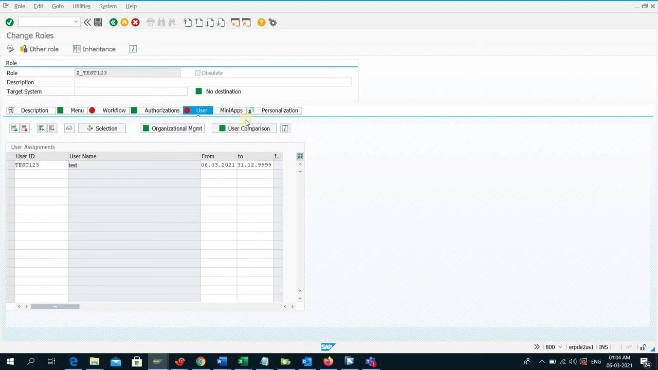Click the information icon next to Inheritance

click(133, 49)
